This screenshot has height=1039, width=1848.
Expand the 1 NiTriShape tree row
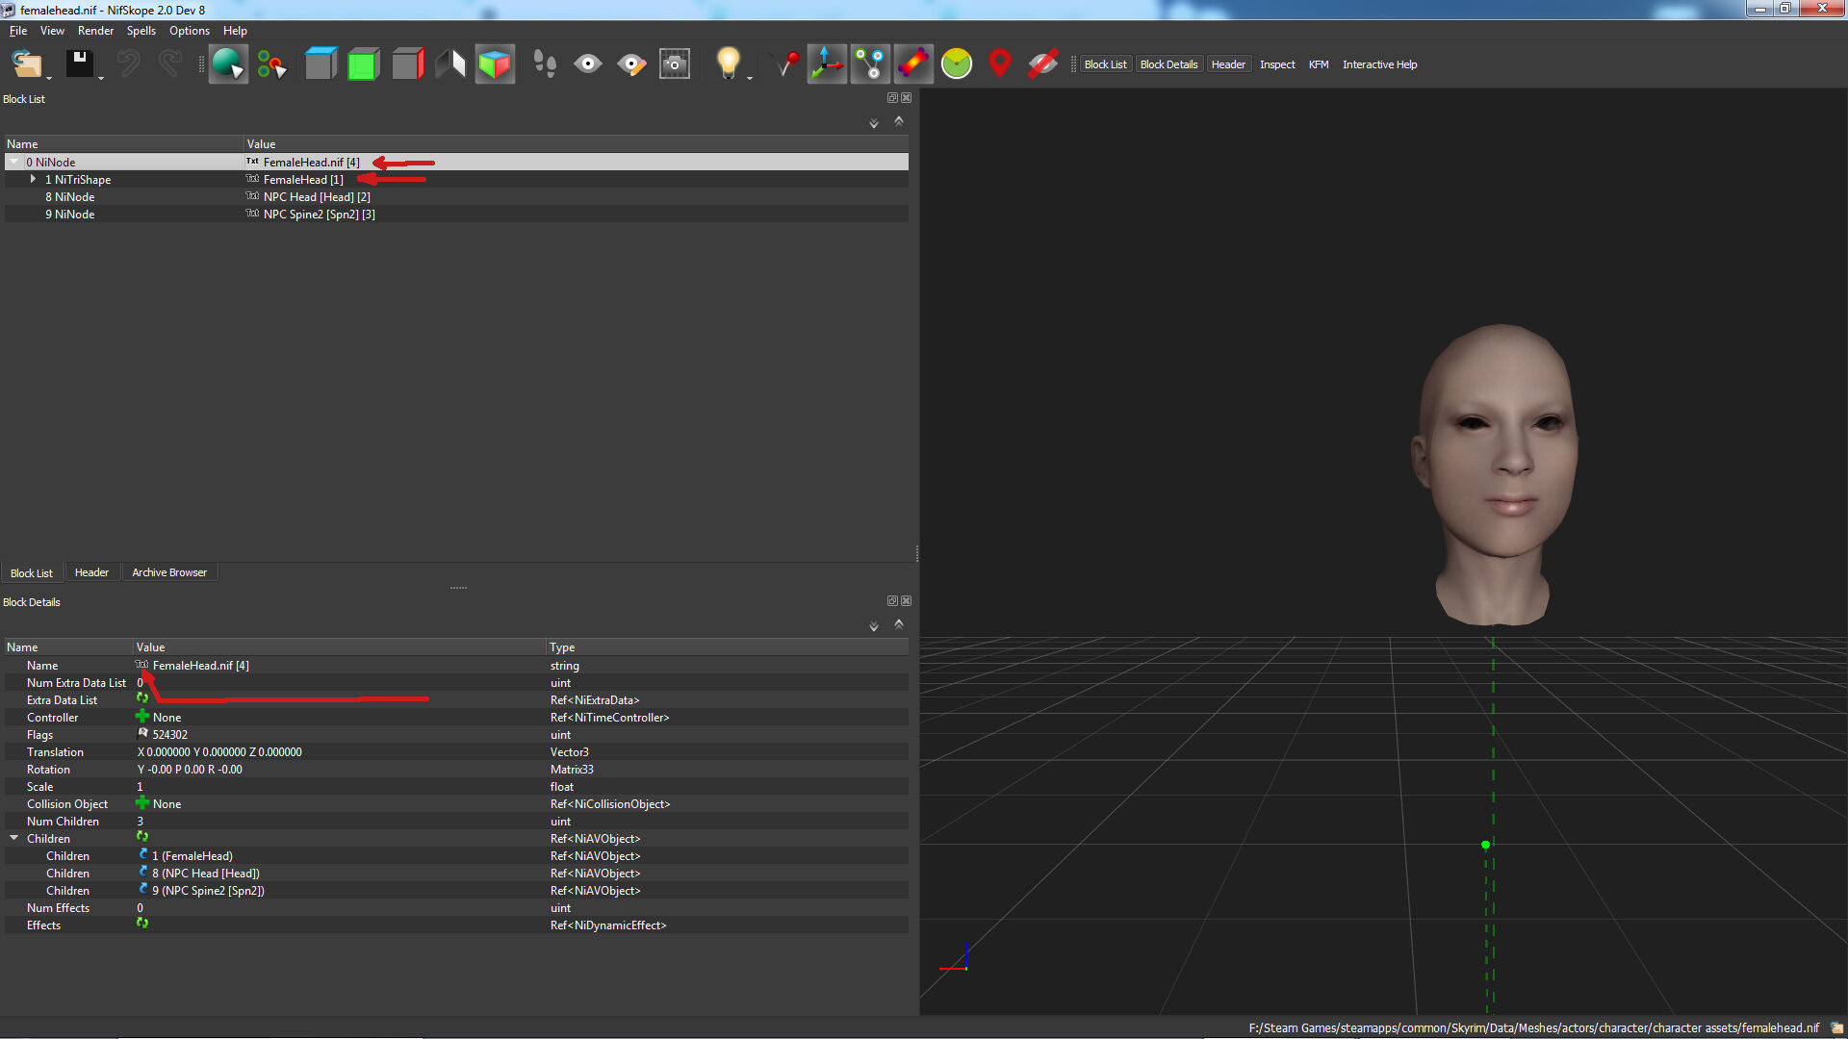click(x=33, y=179)
